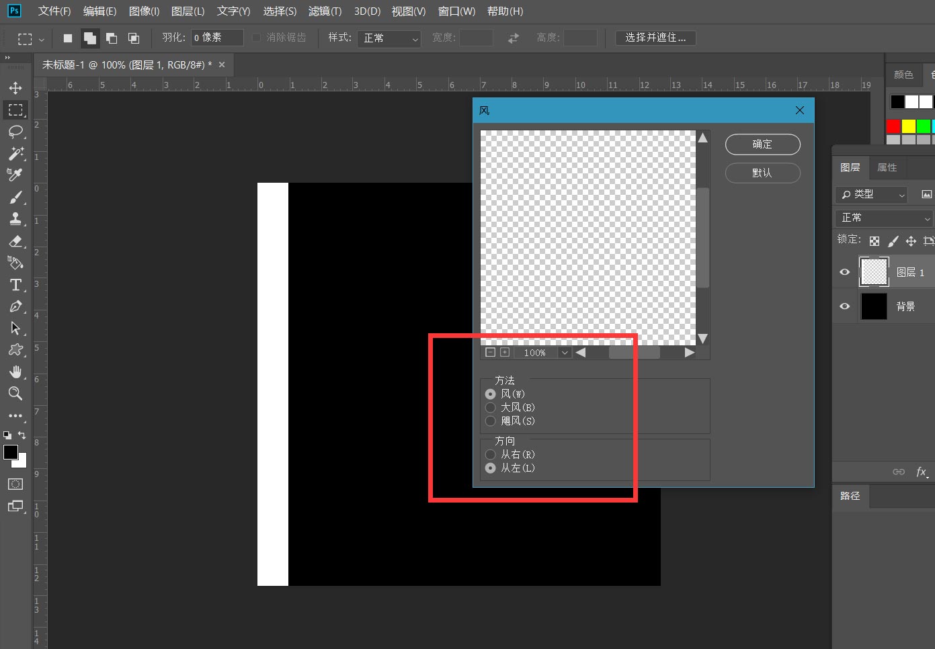Toggle Quick Mask mode
The width and height of the screenshot is (935, 649).
[15, 484]
